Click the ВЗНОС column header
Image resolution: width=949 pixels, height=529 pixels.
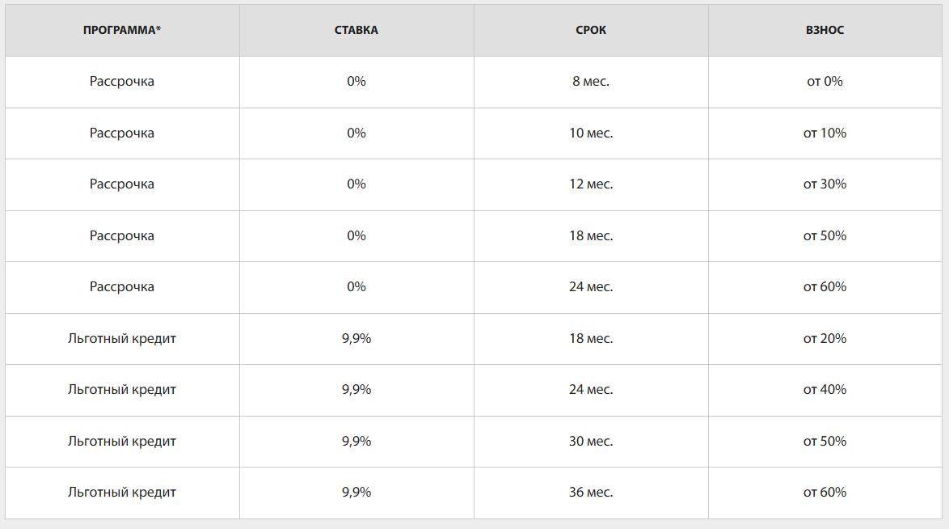click(x=825, y=30)
